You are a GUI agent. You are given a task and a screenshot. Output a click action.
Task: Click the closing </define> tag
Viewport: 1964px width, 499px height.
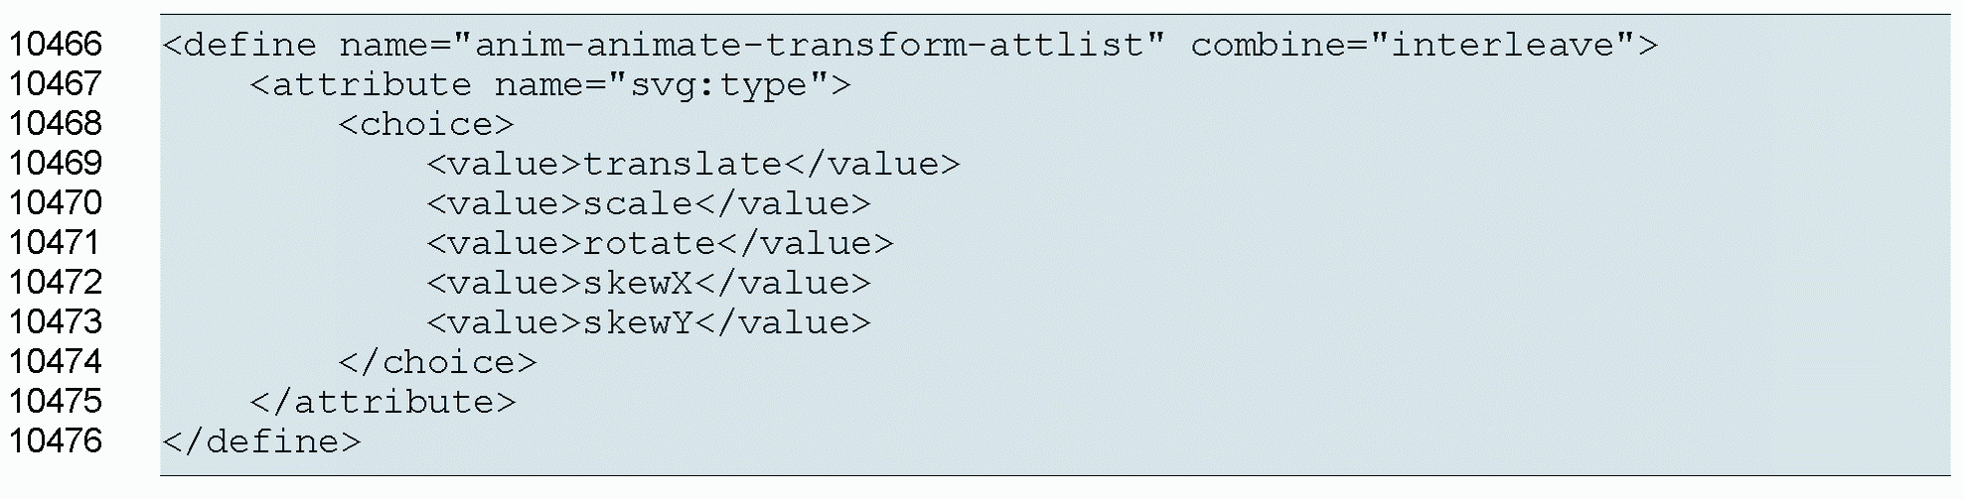click(261, 442)
